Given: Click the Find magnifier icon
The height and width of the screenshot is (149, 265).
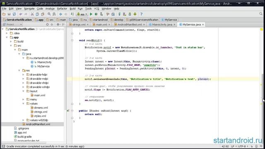Looking at the screenshot, I should point(49,14).
